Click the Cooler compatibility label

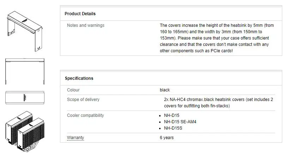[85, 115]
